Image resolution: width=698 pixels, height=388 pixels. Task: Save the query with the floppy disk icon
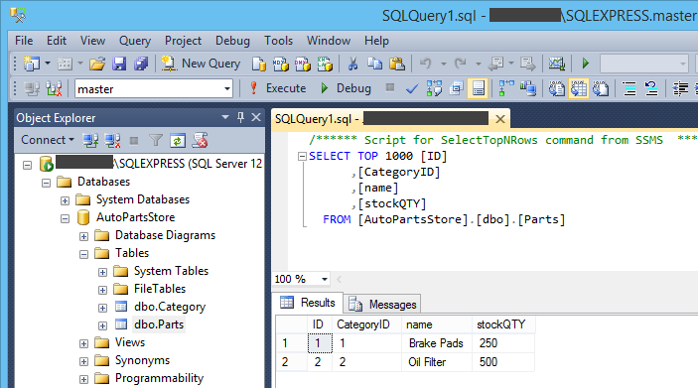[119, 64]
